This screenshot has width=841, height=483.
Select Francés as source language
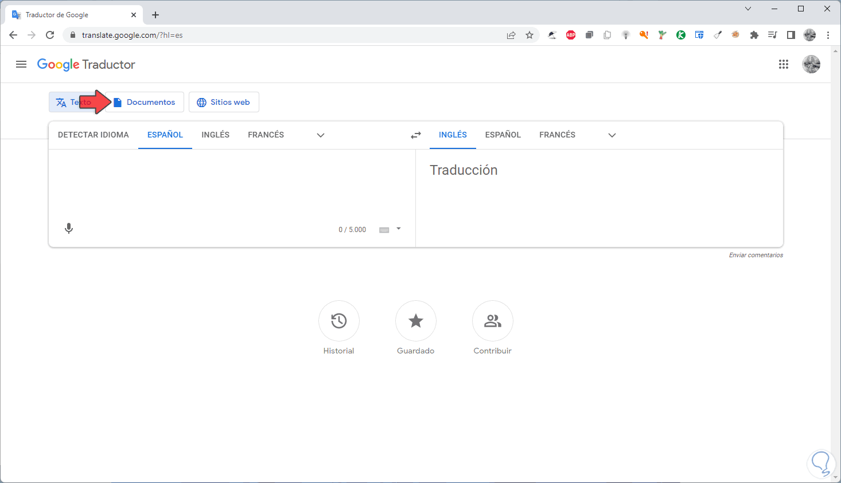(266, 135)
